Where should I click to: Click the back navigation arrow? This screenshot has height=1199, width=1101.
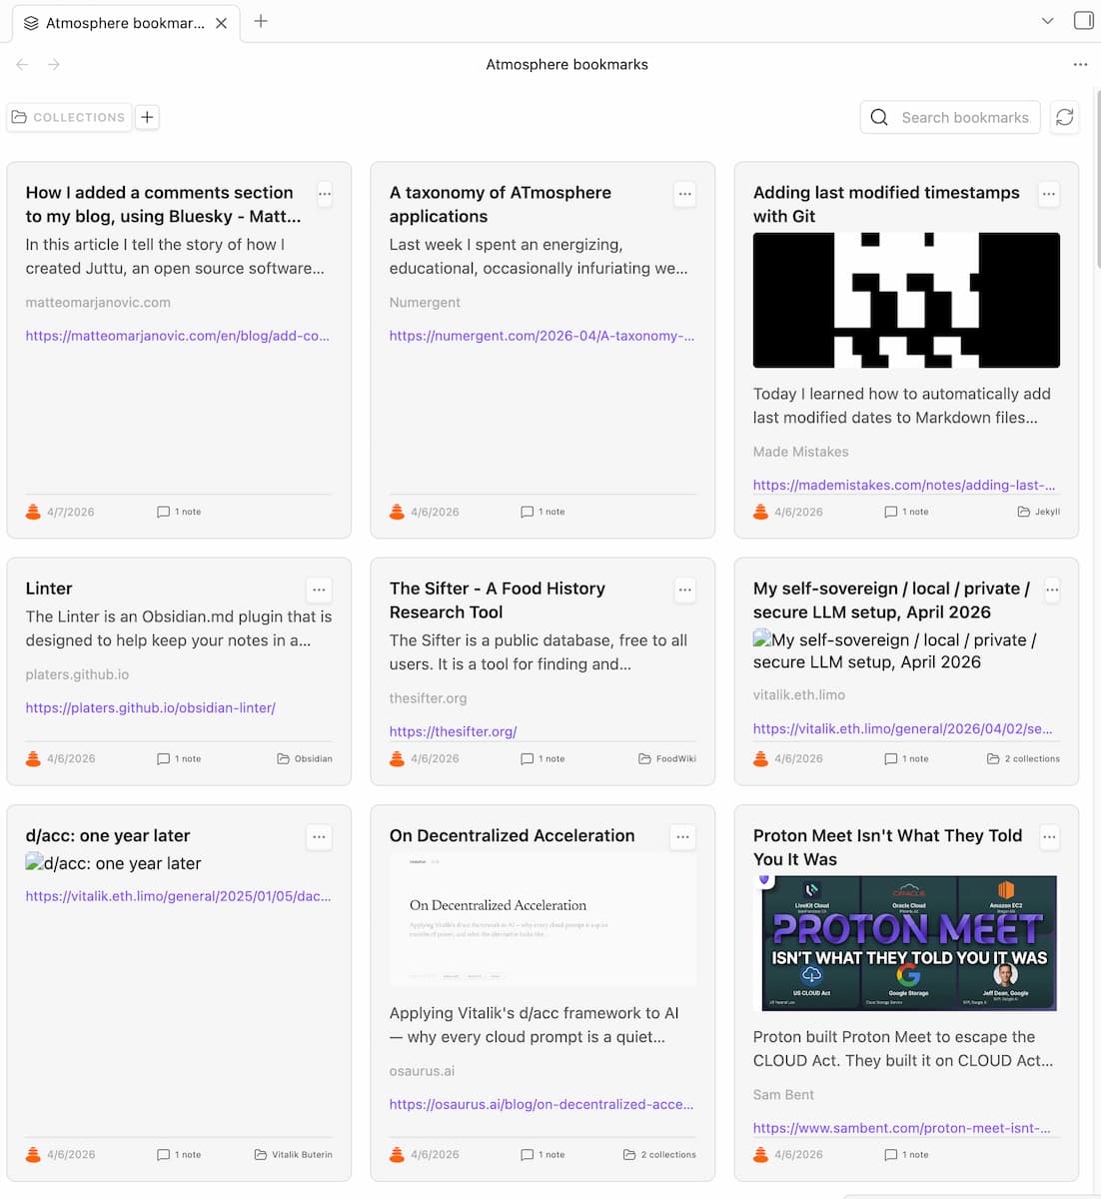[22, 64]
